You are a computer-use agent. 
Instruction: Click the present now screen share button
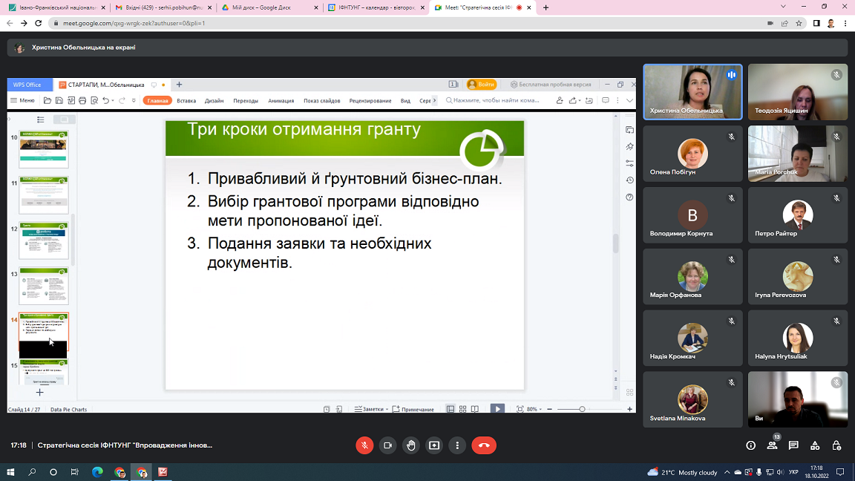coord(434,445)
